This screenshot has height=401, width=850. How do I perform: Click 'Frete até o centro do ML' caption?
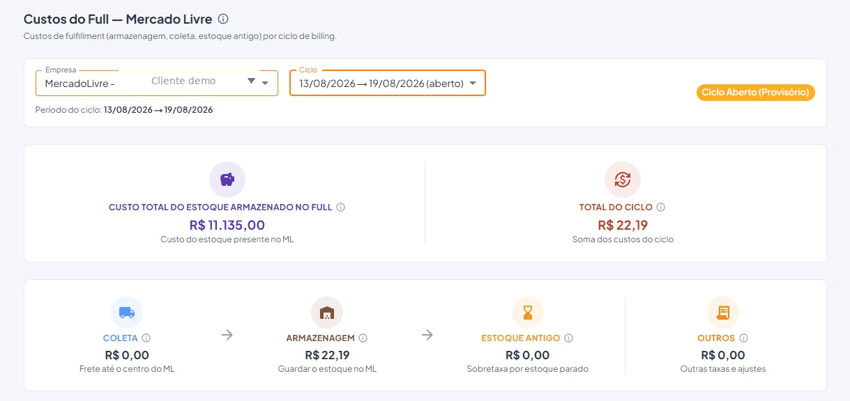coord(127,369)
